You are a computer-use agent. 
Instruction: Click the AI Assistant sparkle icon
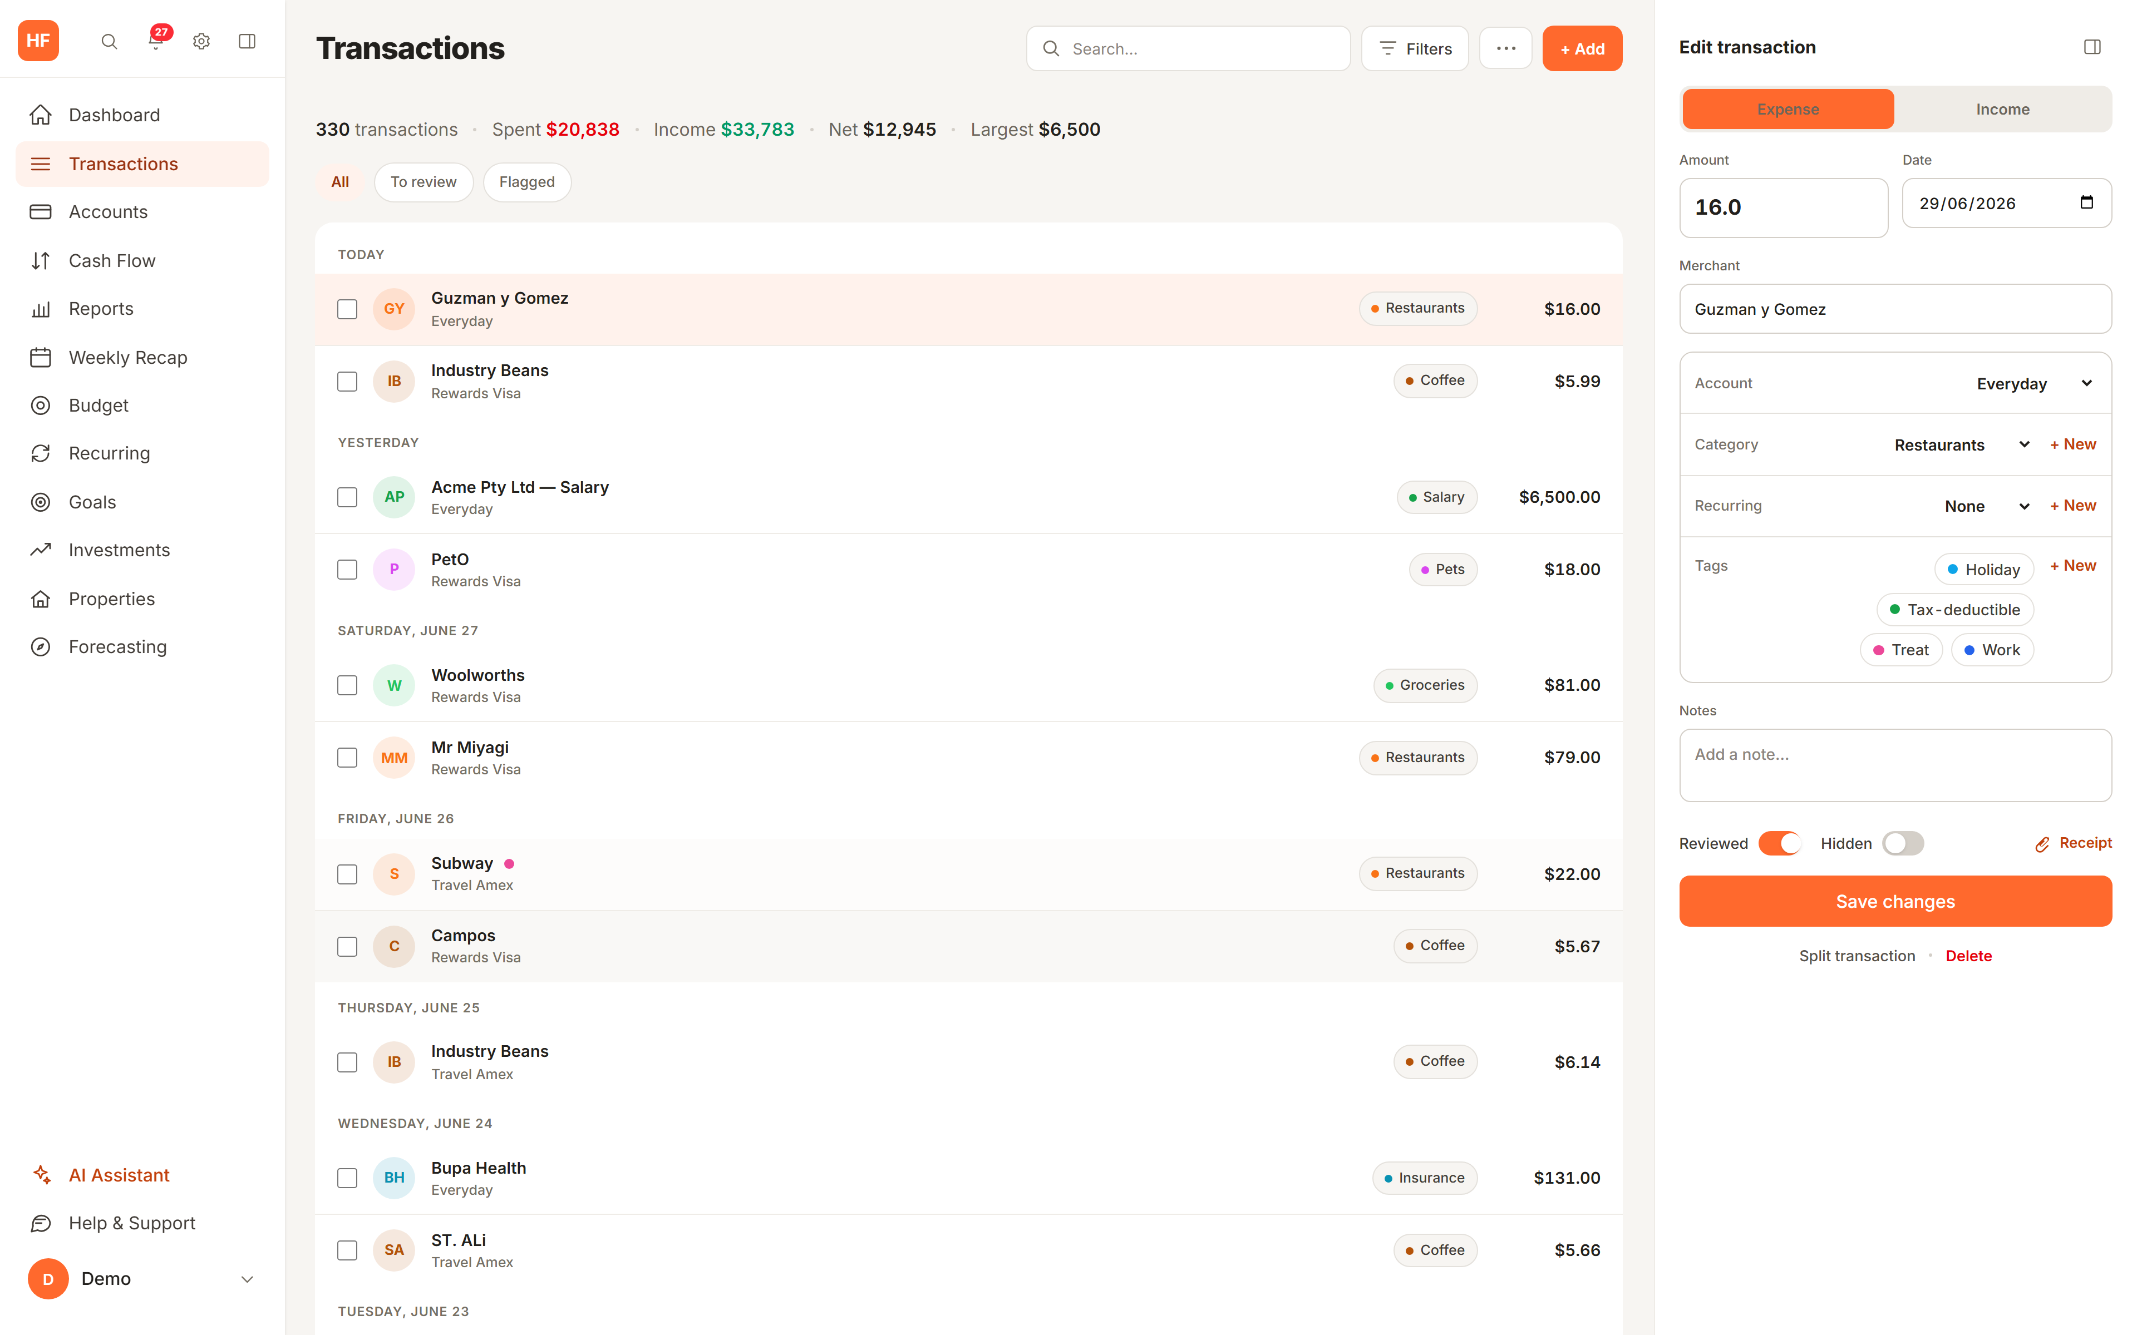pyautogui.click(x=41, y=1174)
